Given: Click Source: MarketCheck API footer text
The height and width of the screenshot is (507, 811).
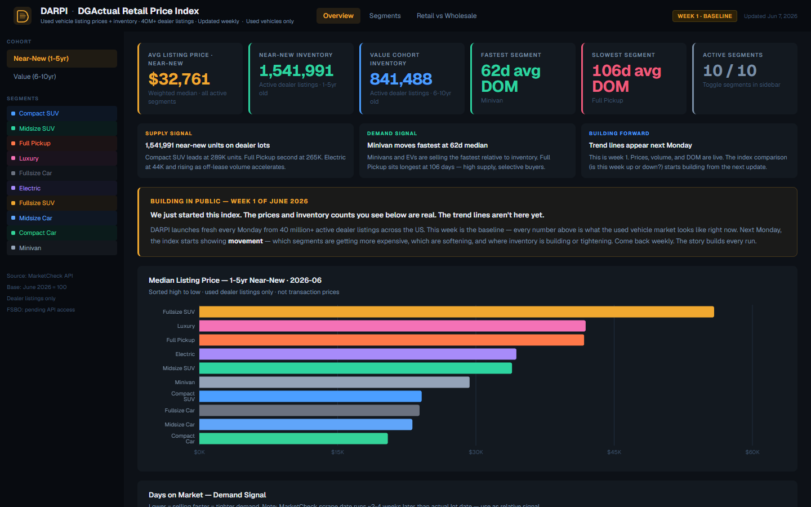Looking at the screenshot, I should [40, 276].
